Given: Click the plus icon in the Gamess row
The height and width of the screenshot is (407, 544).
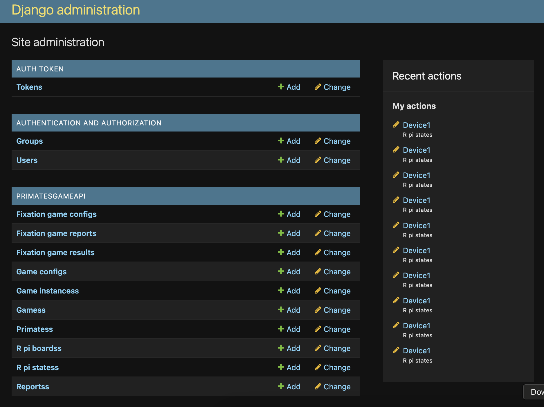Looking at the screenshot, I should point(281,309).
